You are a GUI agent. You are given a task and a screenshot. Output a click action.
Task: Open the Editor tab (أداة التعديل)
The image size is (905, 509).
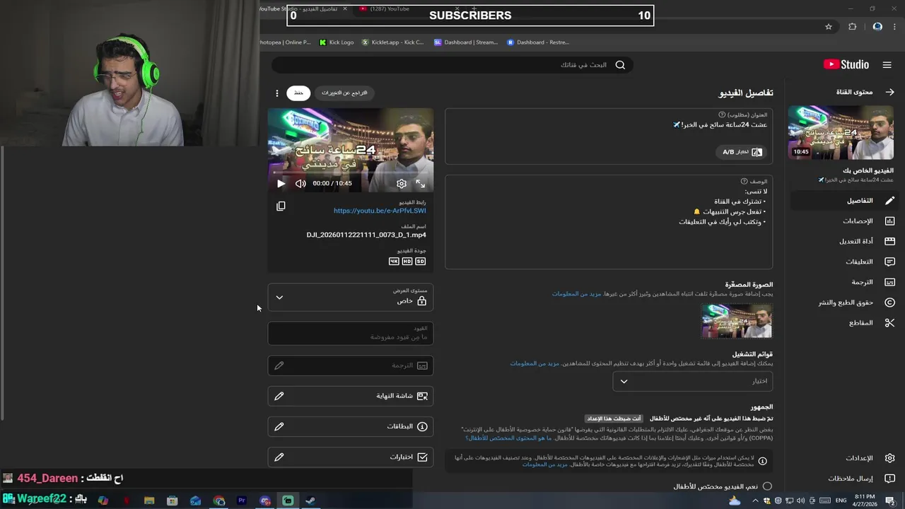point(843,241)
